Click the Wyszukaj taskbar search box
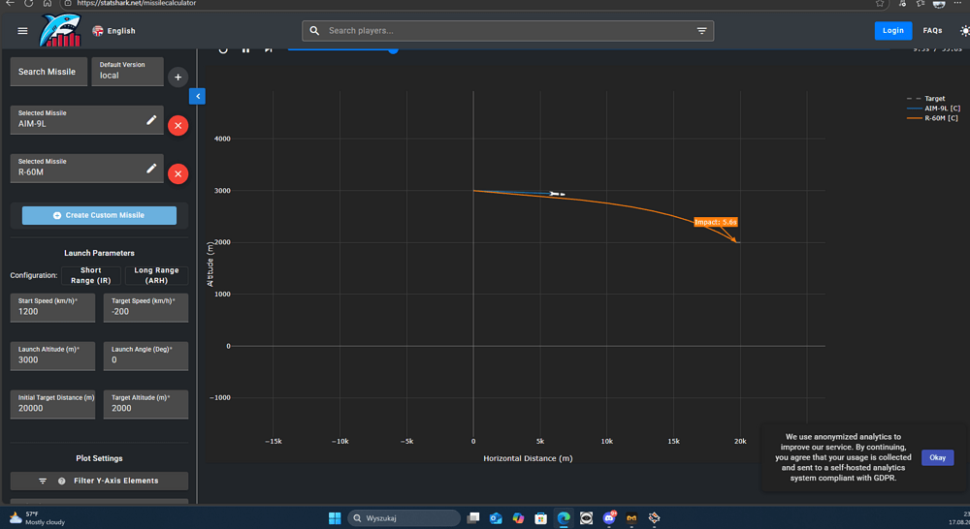 click(x=404, y=518)
